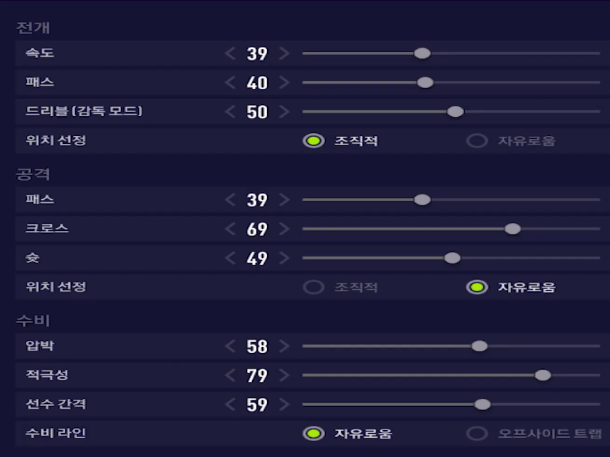Click the right arrow for 공격 패스
The width and height of the screenshot is (610, 457).
click(284, 201)
